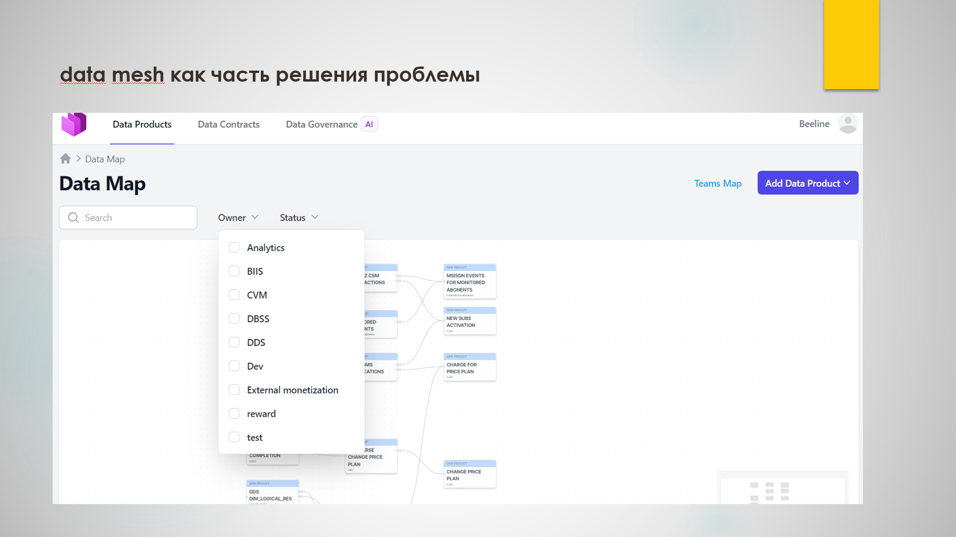The width and height of the screenshot is (956, 537).
Task: Toggle the reward owner checkbox
Action: click(234, 414)
